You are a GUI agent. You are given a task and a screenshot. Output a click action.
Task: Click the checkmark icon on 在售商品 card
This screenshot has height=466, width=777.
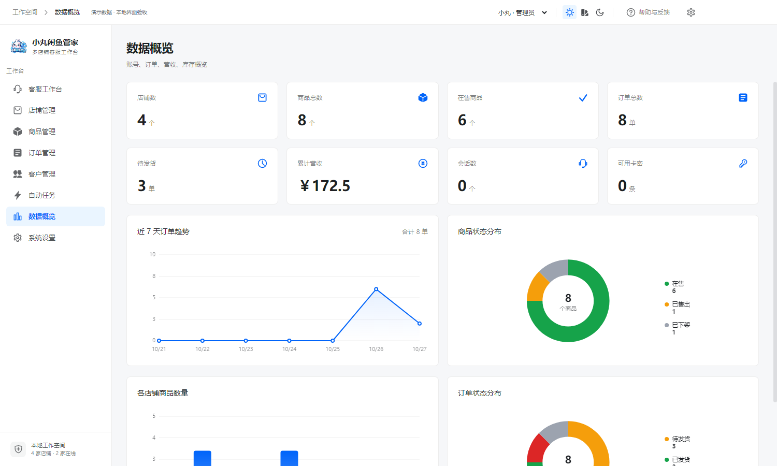(x=583, y=98)
